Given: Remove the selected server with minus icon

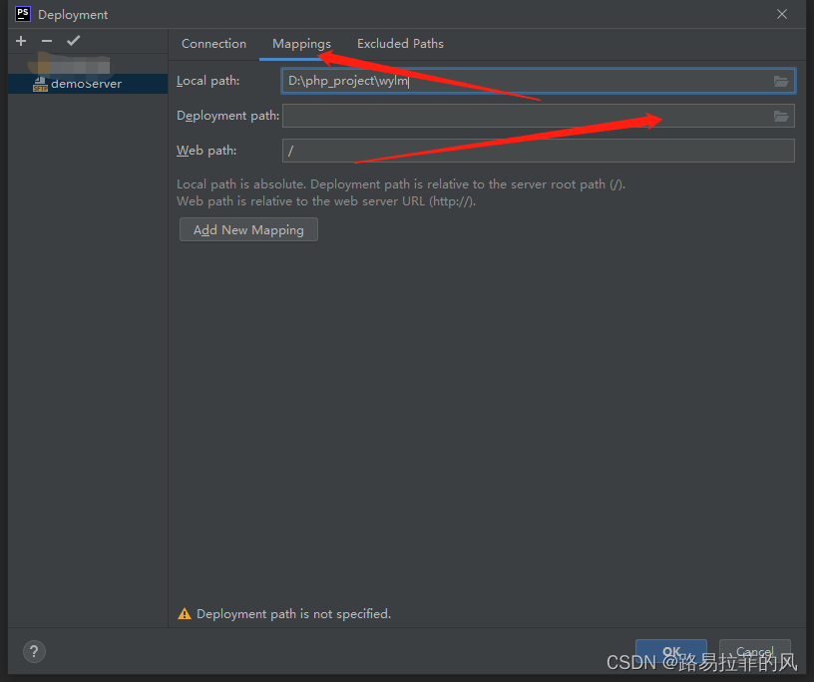Looking at the screenshot, I should pyautogui.click(x=47, y=41).
